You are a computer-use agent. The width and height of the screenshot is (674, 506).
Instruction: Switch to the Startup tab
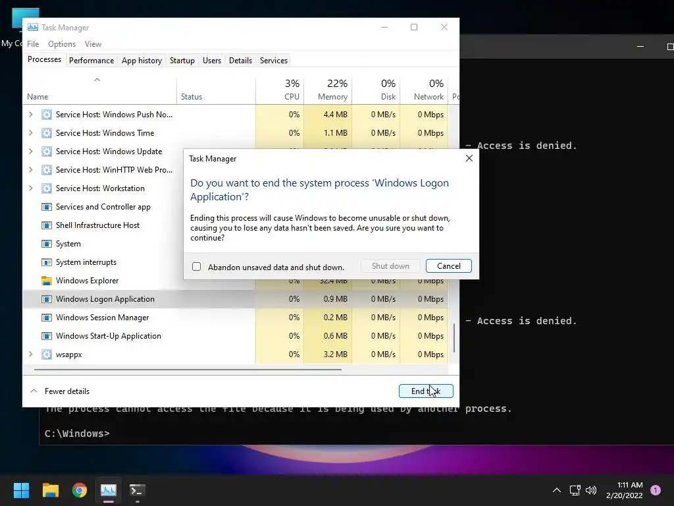pos(182,61)
